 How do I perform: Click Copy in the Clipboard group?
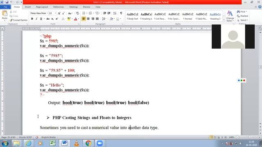pos(14,16)
